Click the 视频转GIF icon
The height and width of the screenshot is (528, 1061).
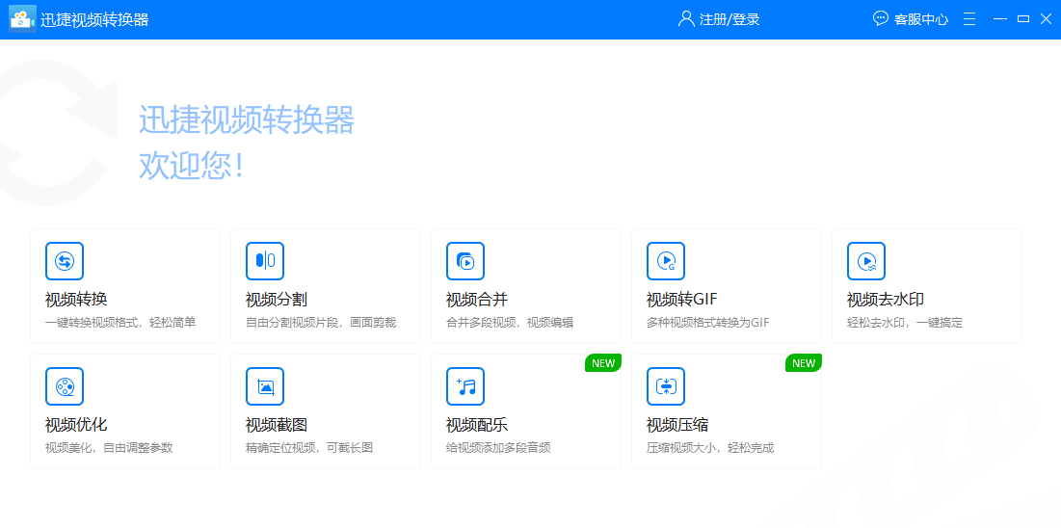pos(666,261)
